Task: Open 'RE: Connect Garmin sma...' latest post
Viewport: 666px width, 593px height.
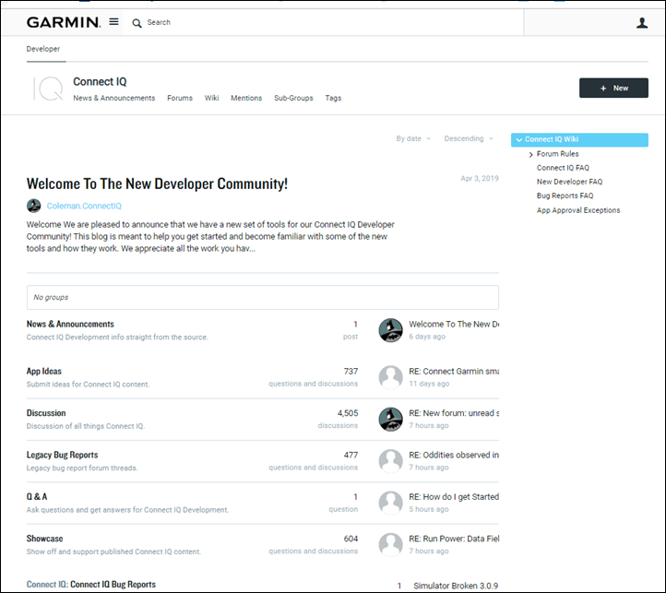Action: [454, 372]
